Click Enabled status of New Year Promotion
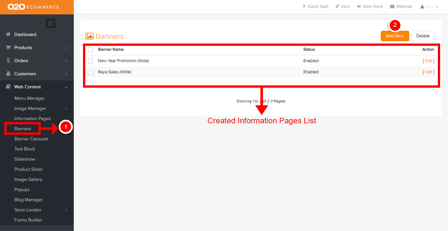This screenshot has height=231, width=448. point(311,61)
